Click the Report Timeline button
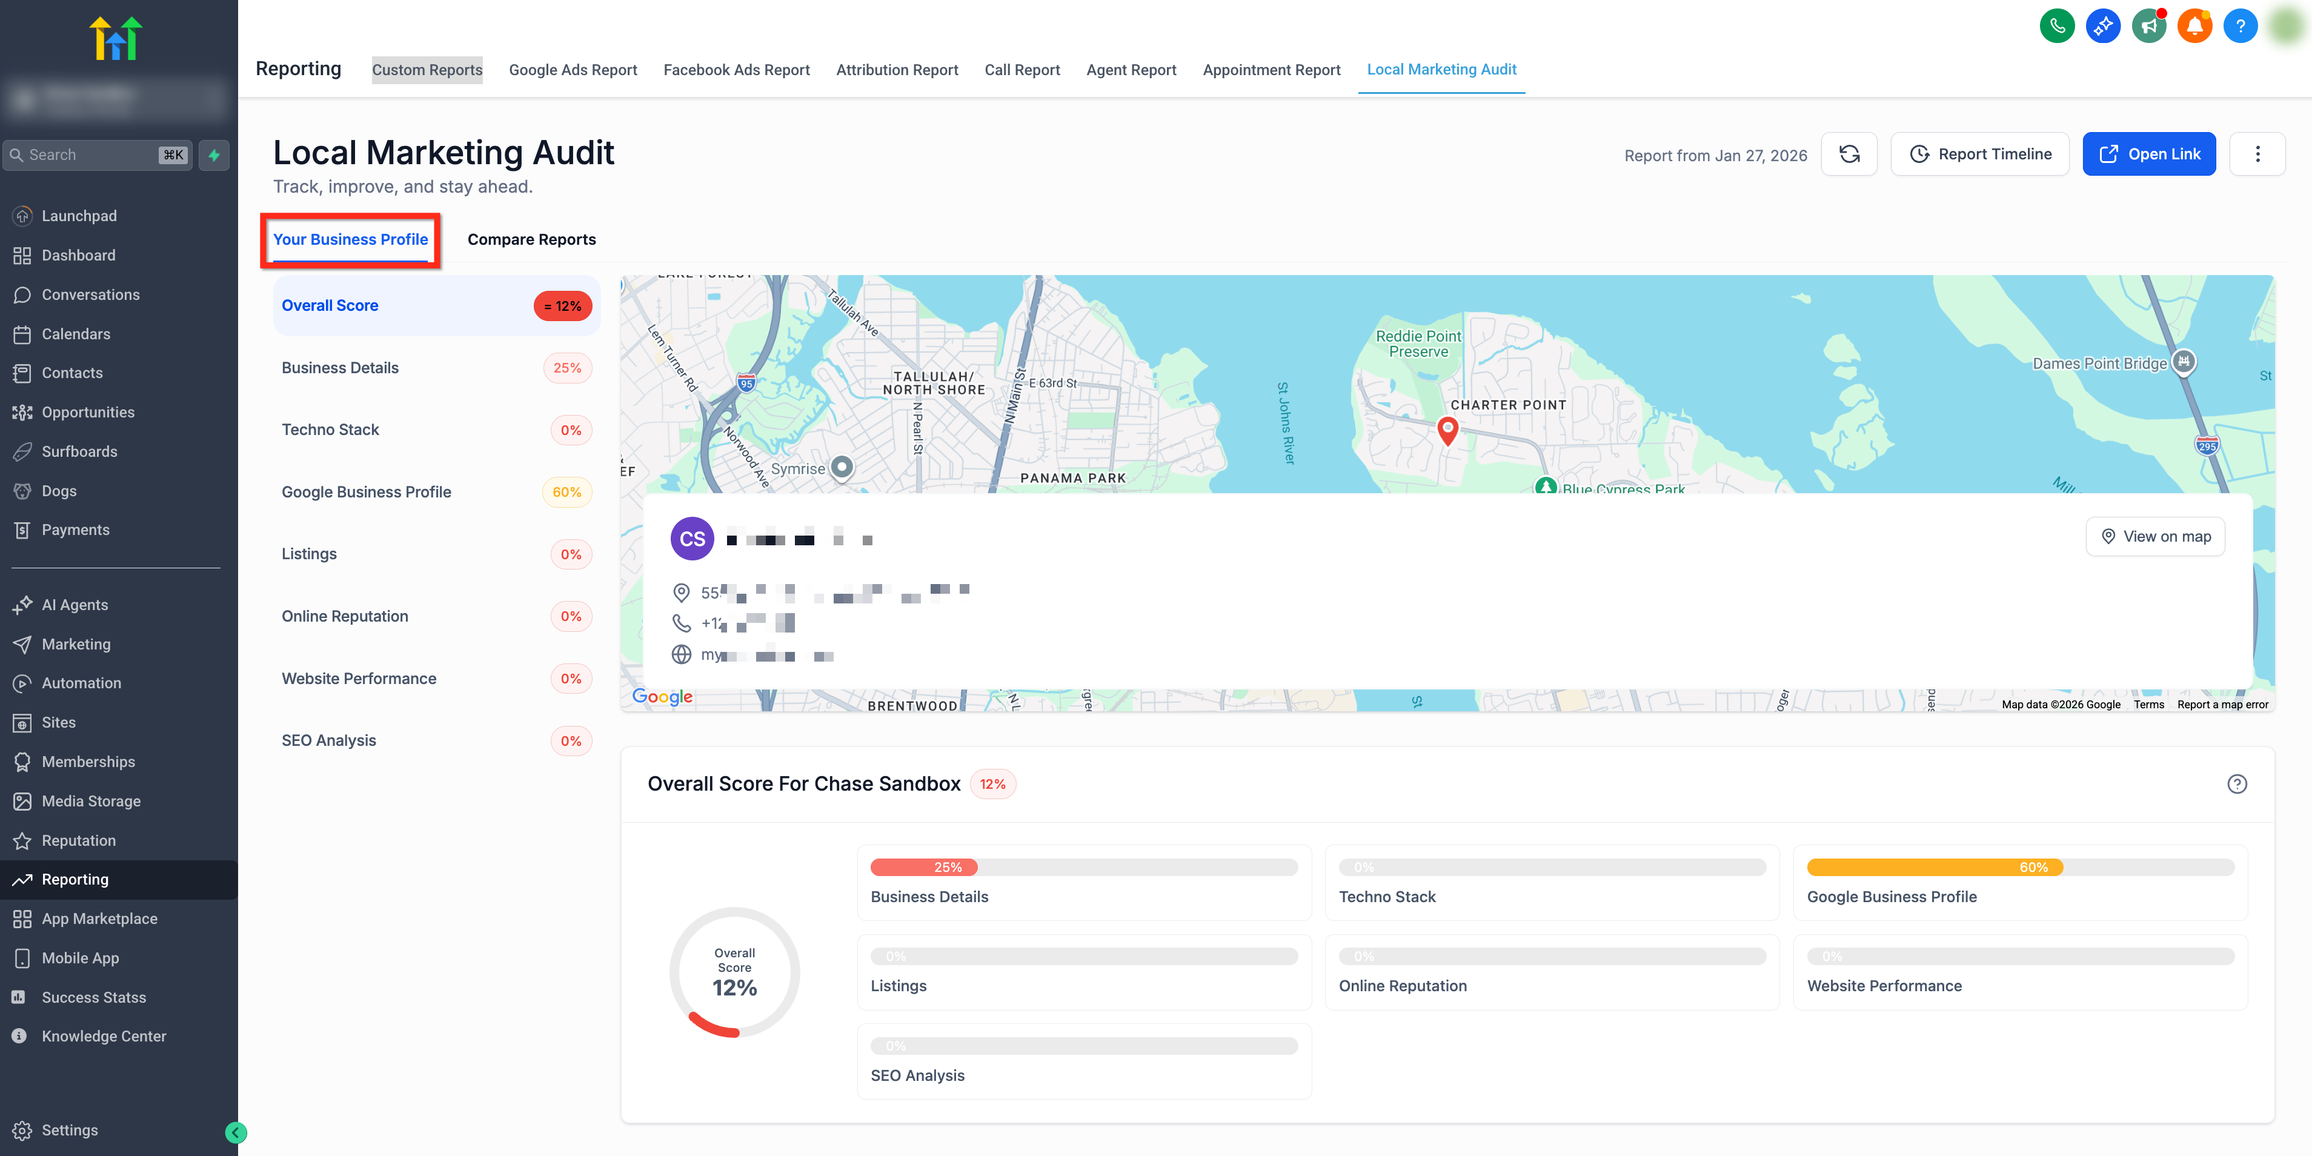2312x1156 pixels. [x=1979, y=154]
